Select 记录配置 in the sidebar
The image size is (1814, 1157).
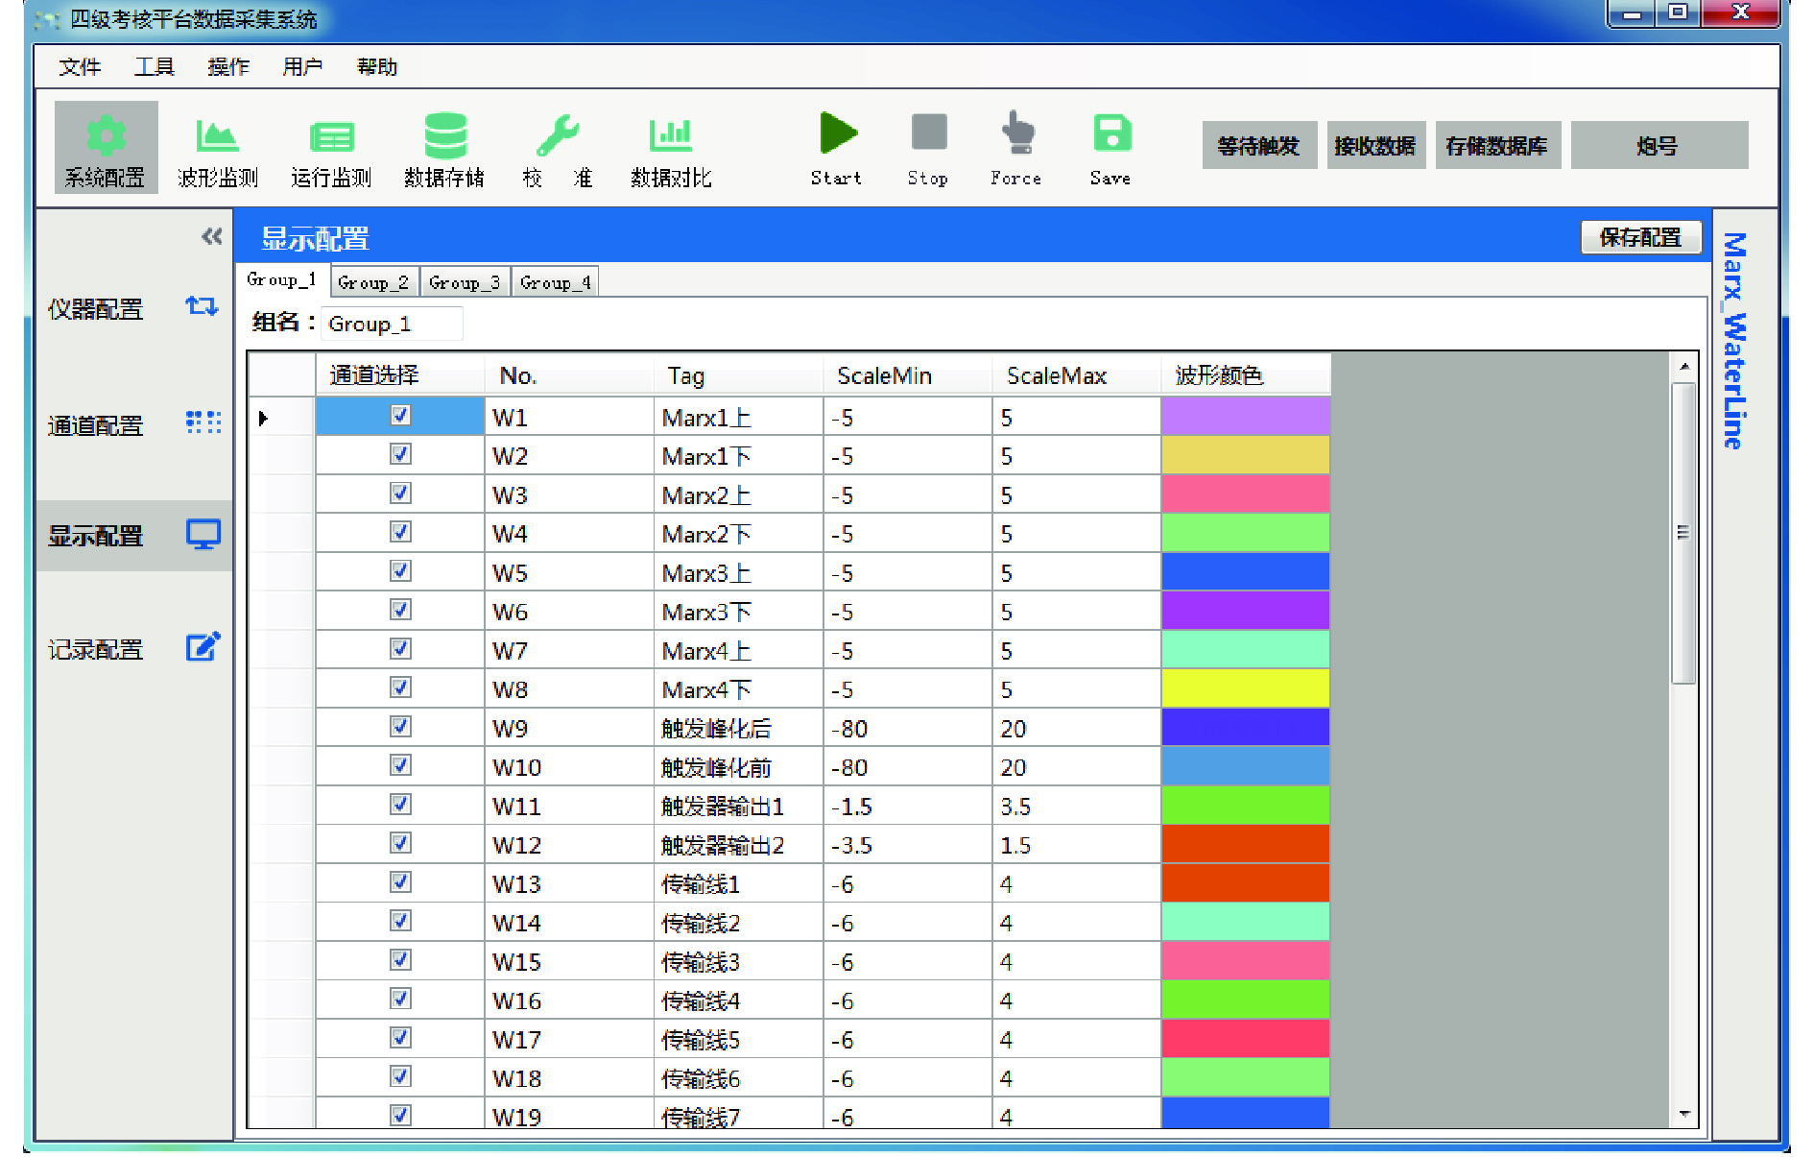[x=134, y=649]
